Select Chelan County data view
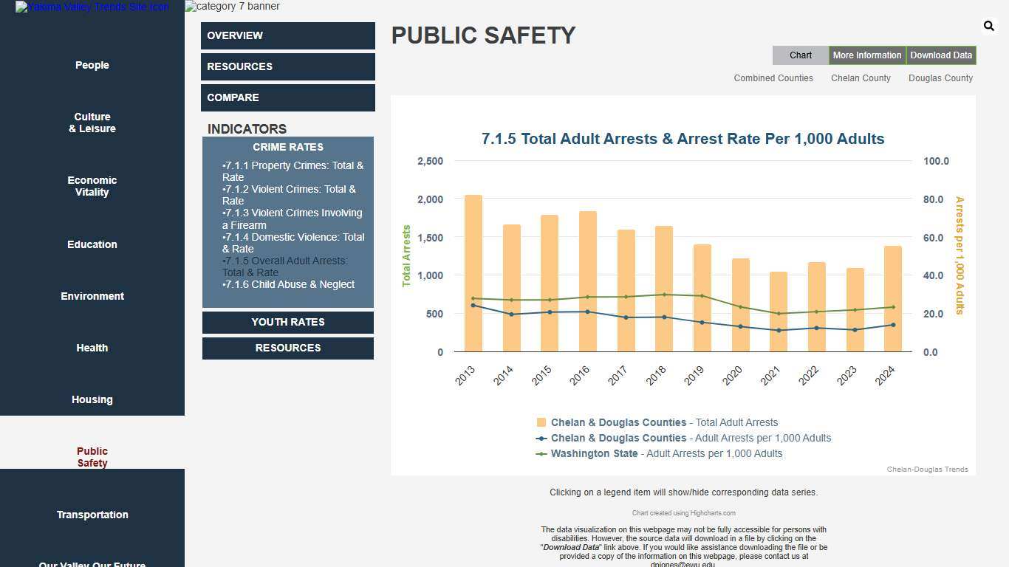 861,78
